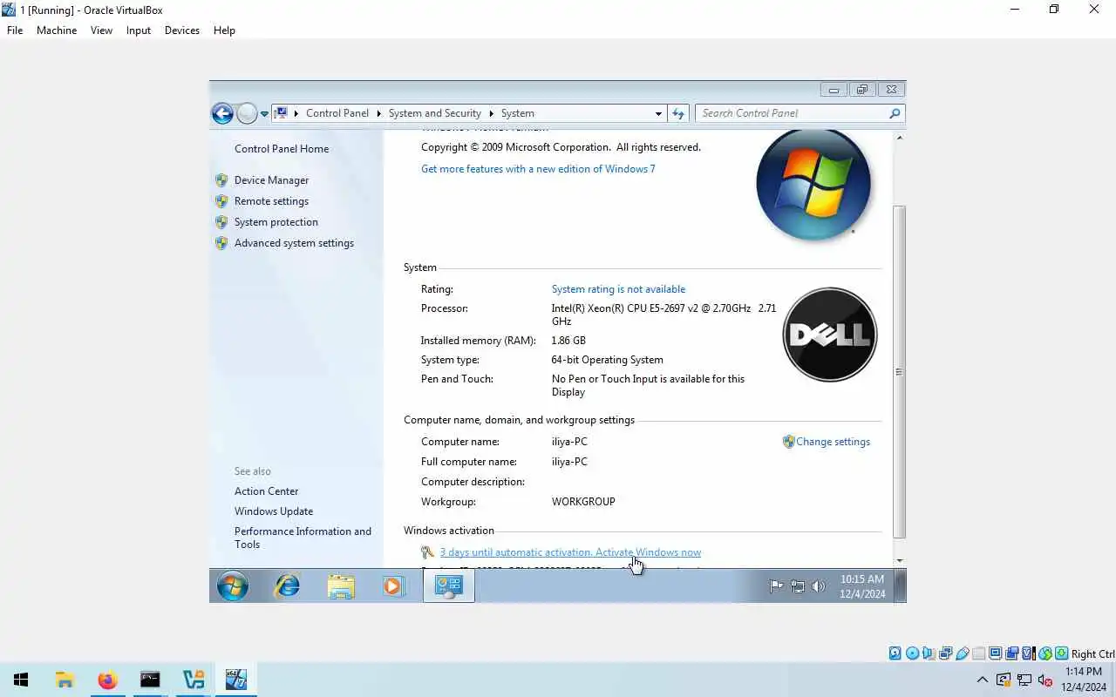Open the VirtualBox File menu
This screenshot has width=1116, height=697.
15,30
